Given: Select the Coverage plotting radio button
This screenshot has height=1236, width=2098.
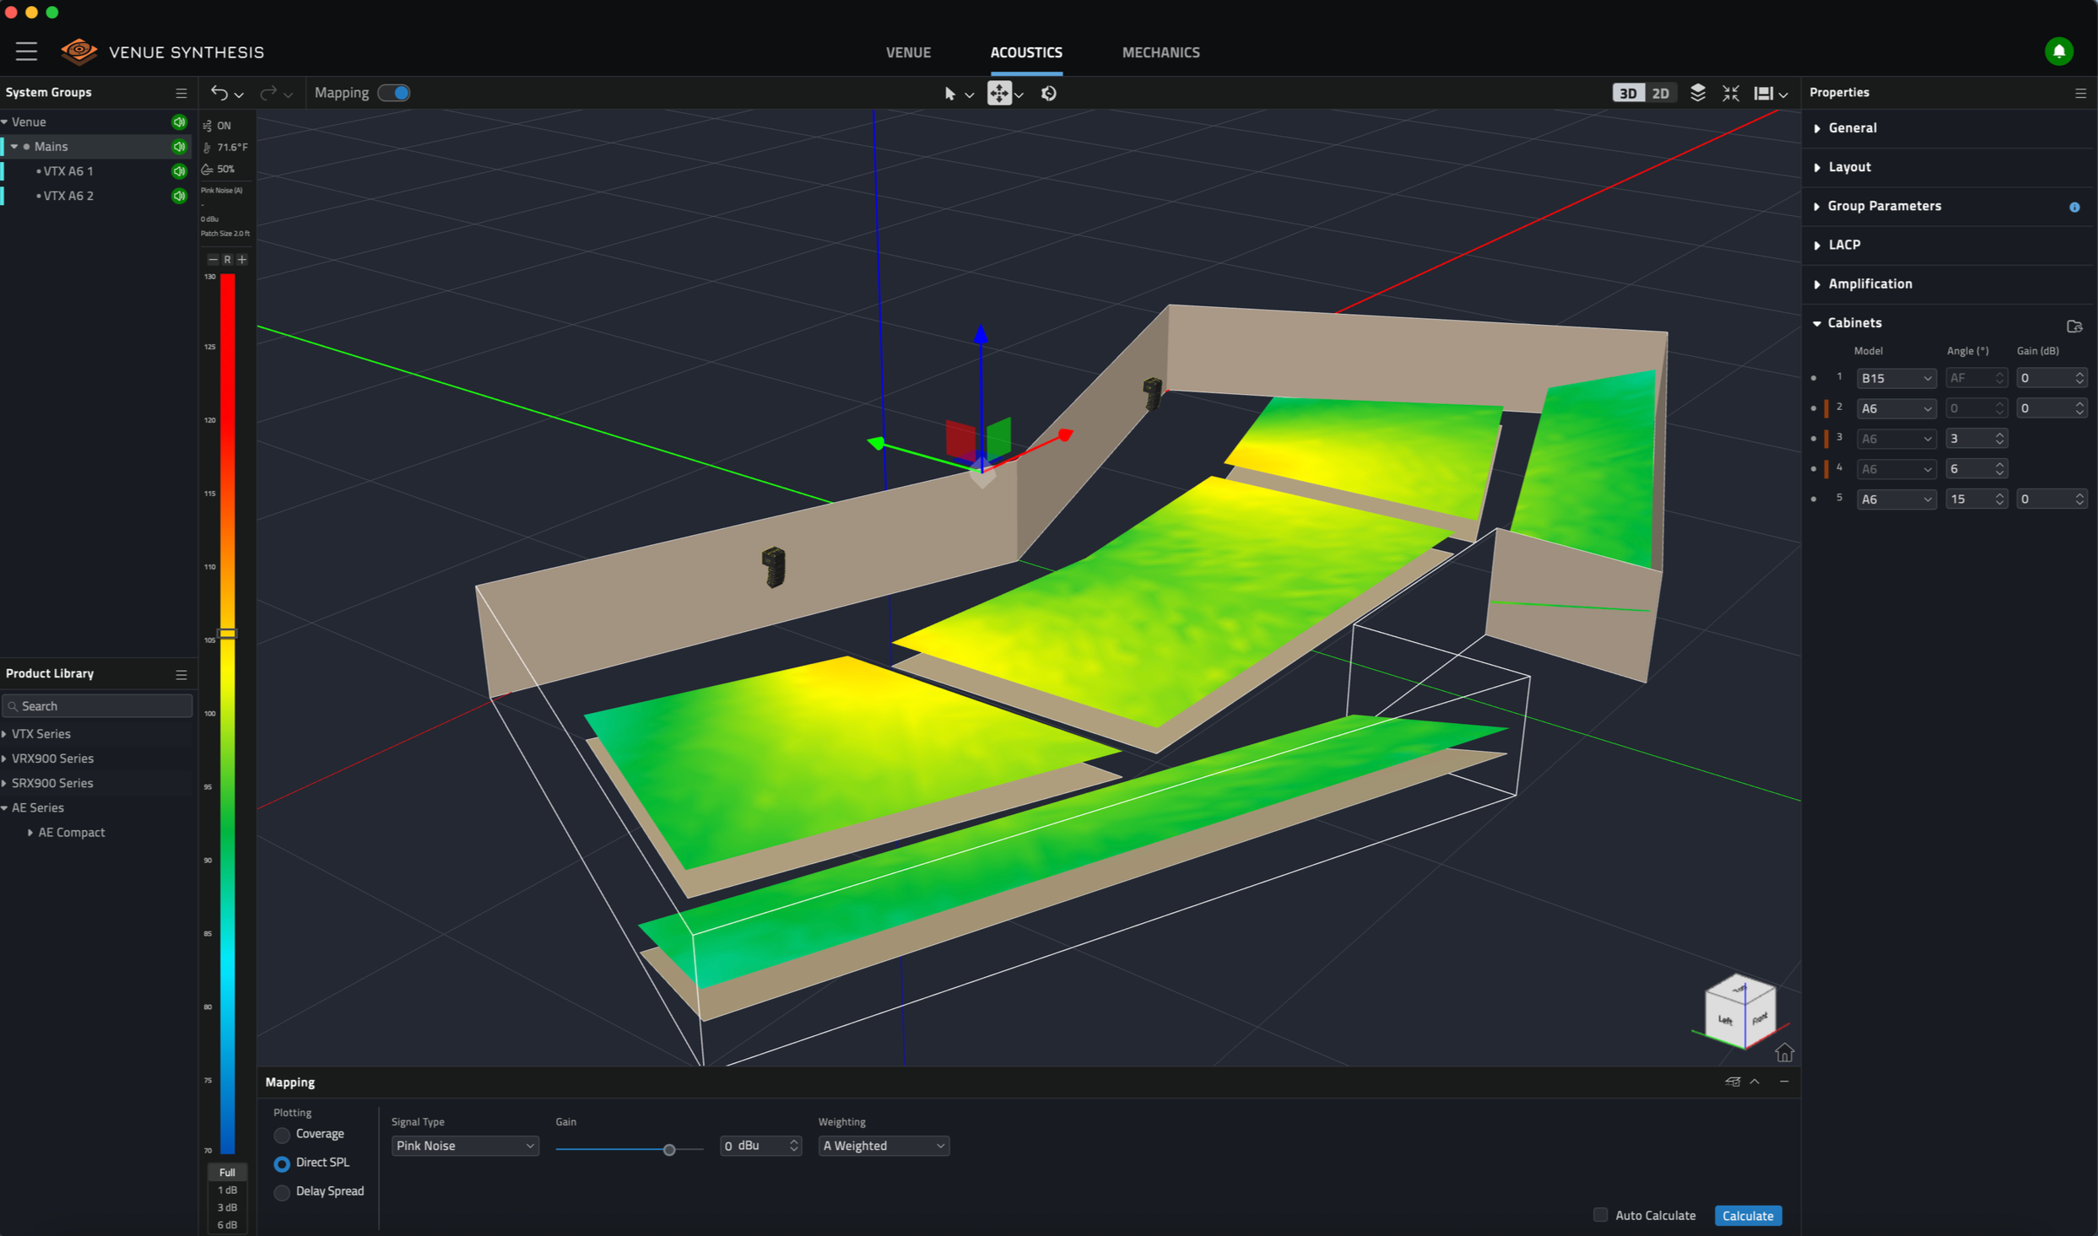Looking at the screenshot, I should click(282, 1135).
